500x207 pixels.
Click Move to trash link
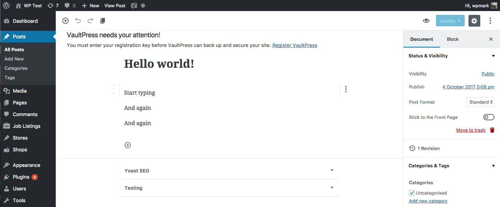471,130
